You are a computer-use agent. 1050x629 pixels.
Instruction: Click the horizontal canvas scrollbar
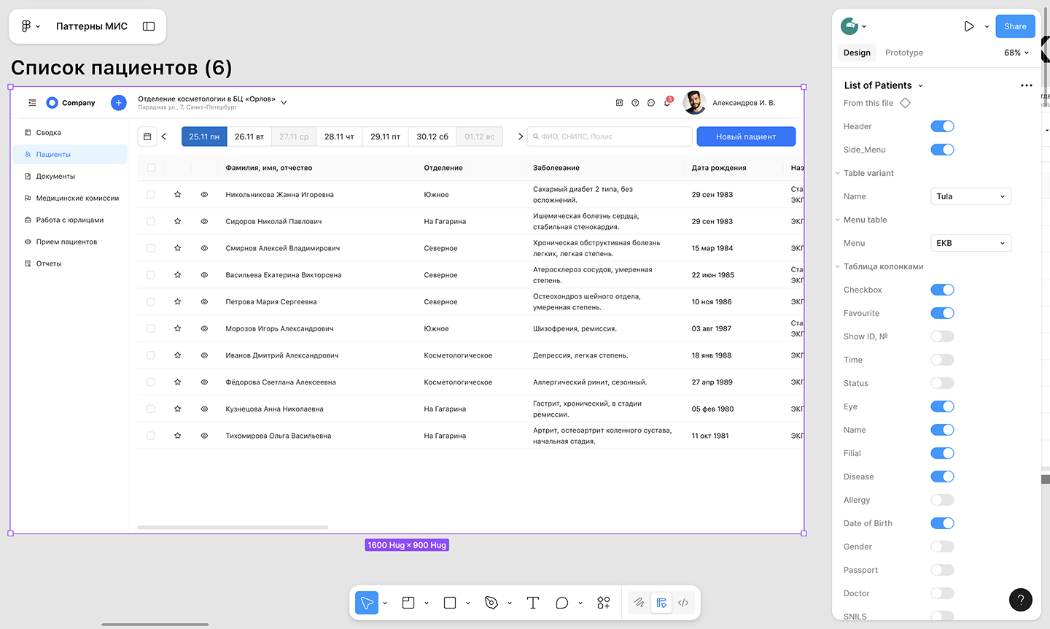pyautogui.click(x=155, y=625)
